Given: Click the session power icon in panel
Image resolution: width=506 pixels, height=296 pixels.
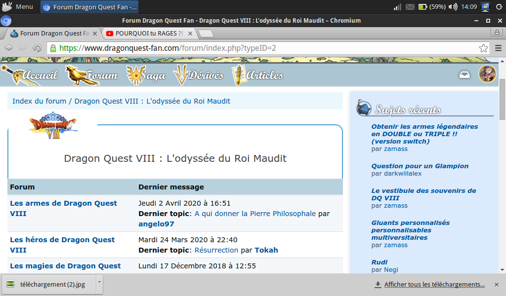Looking at the screenshot, I should pyautogui.click(x=499, y=7).
